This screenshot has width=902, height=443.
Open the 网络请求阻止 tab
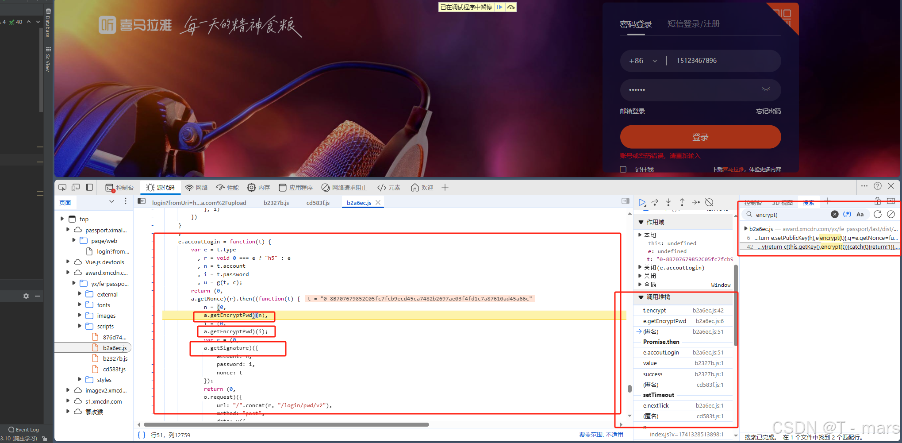(x=344, y=188)
